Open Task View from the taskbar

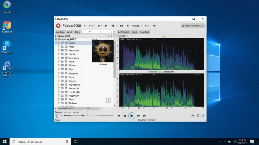[x=75, y=141]
